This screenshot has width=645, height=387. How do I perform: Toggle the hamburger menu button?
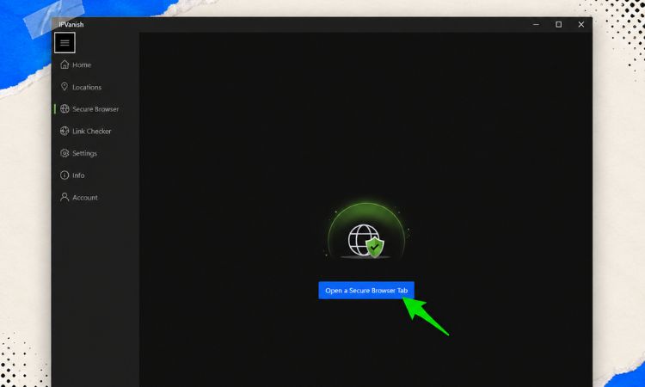point(64,42)
